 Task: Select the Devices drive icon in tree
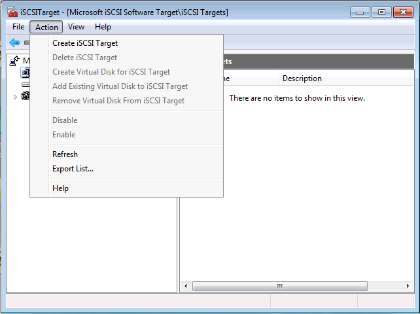coord(25,84)
